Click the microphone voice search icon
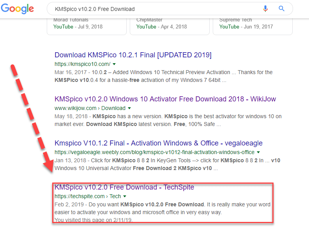Image resolution: width=309 pixels, height=227 pixels. 266,9
